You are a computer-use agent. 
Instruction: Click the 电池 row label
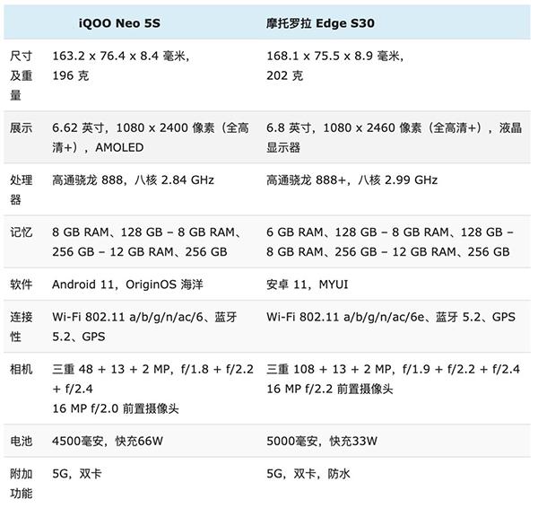21,442
